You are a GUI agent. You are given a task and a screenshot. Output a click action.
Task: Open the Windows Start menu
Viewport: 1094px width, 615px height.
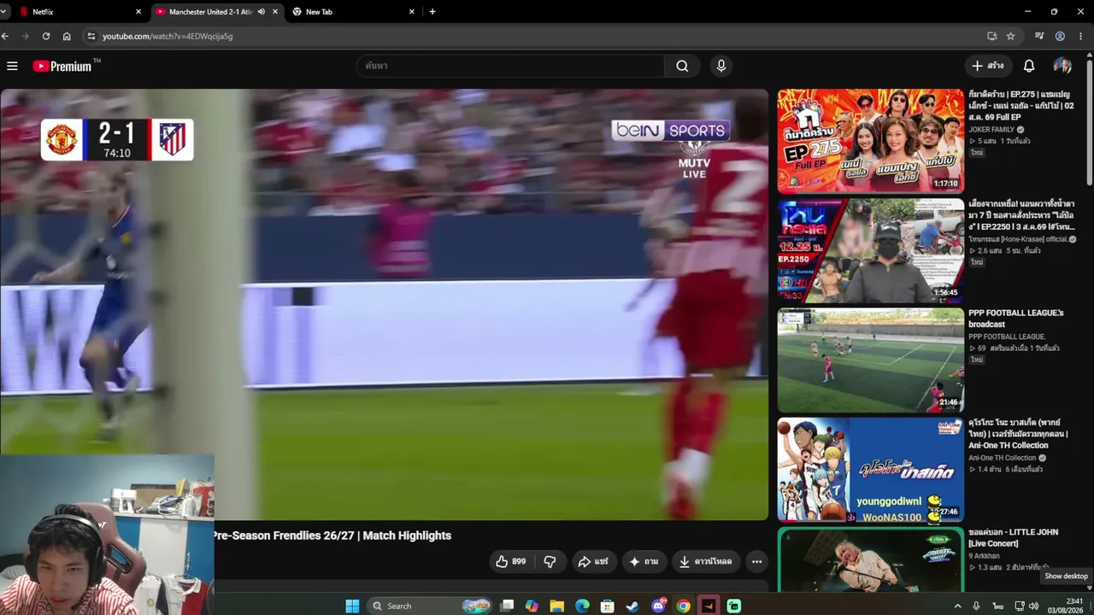tap(352, 606)
